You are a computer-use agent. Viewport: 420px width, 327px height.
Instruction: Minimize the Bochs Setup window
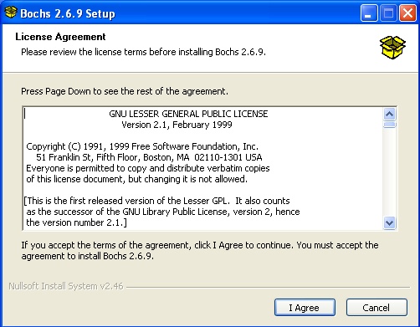click(x=369, y=13)
